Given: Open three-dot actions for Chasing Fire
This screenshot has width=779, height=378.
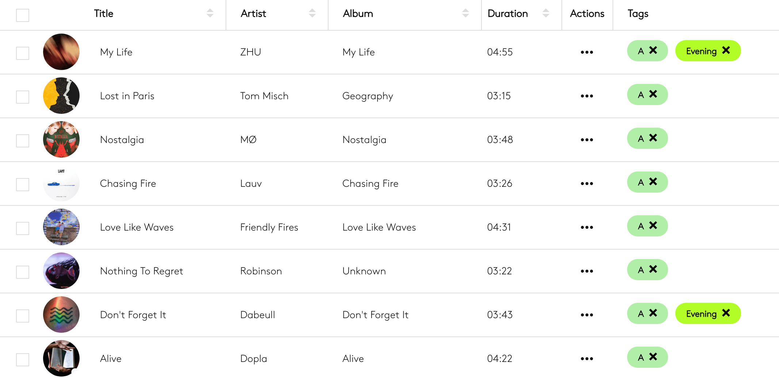Looking at the screenshot, I should tap(587, 184).
